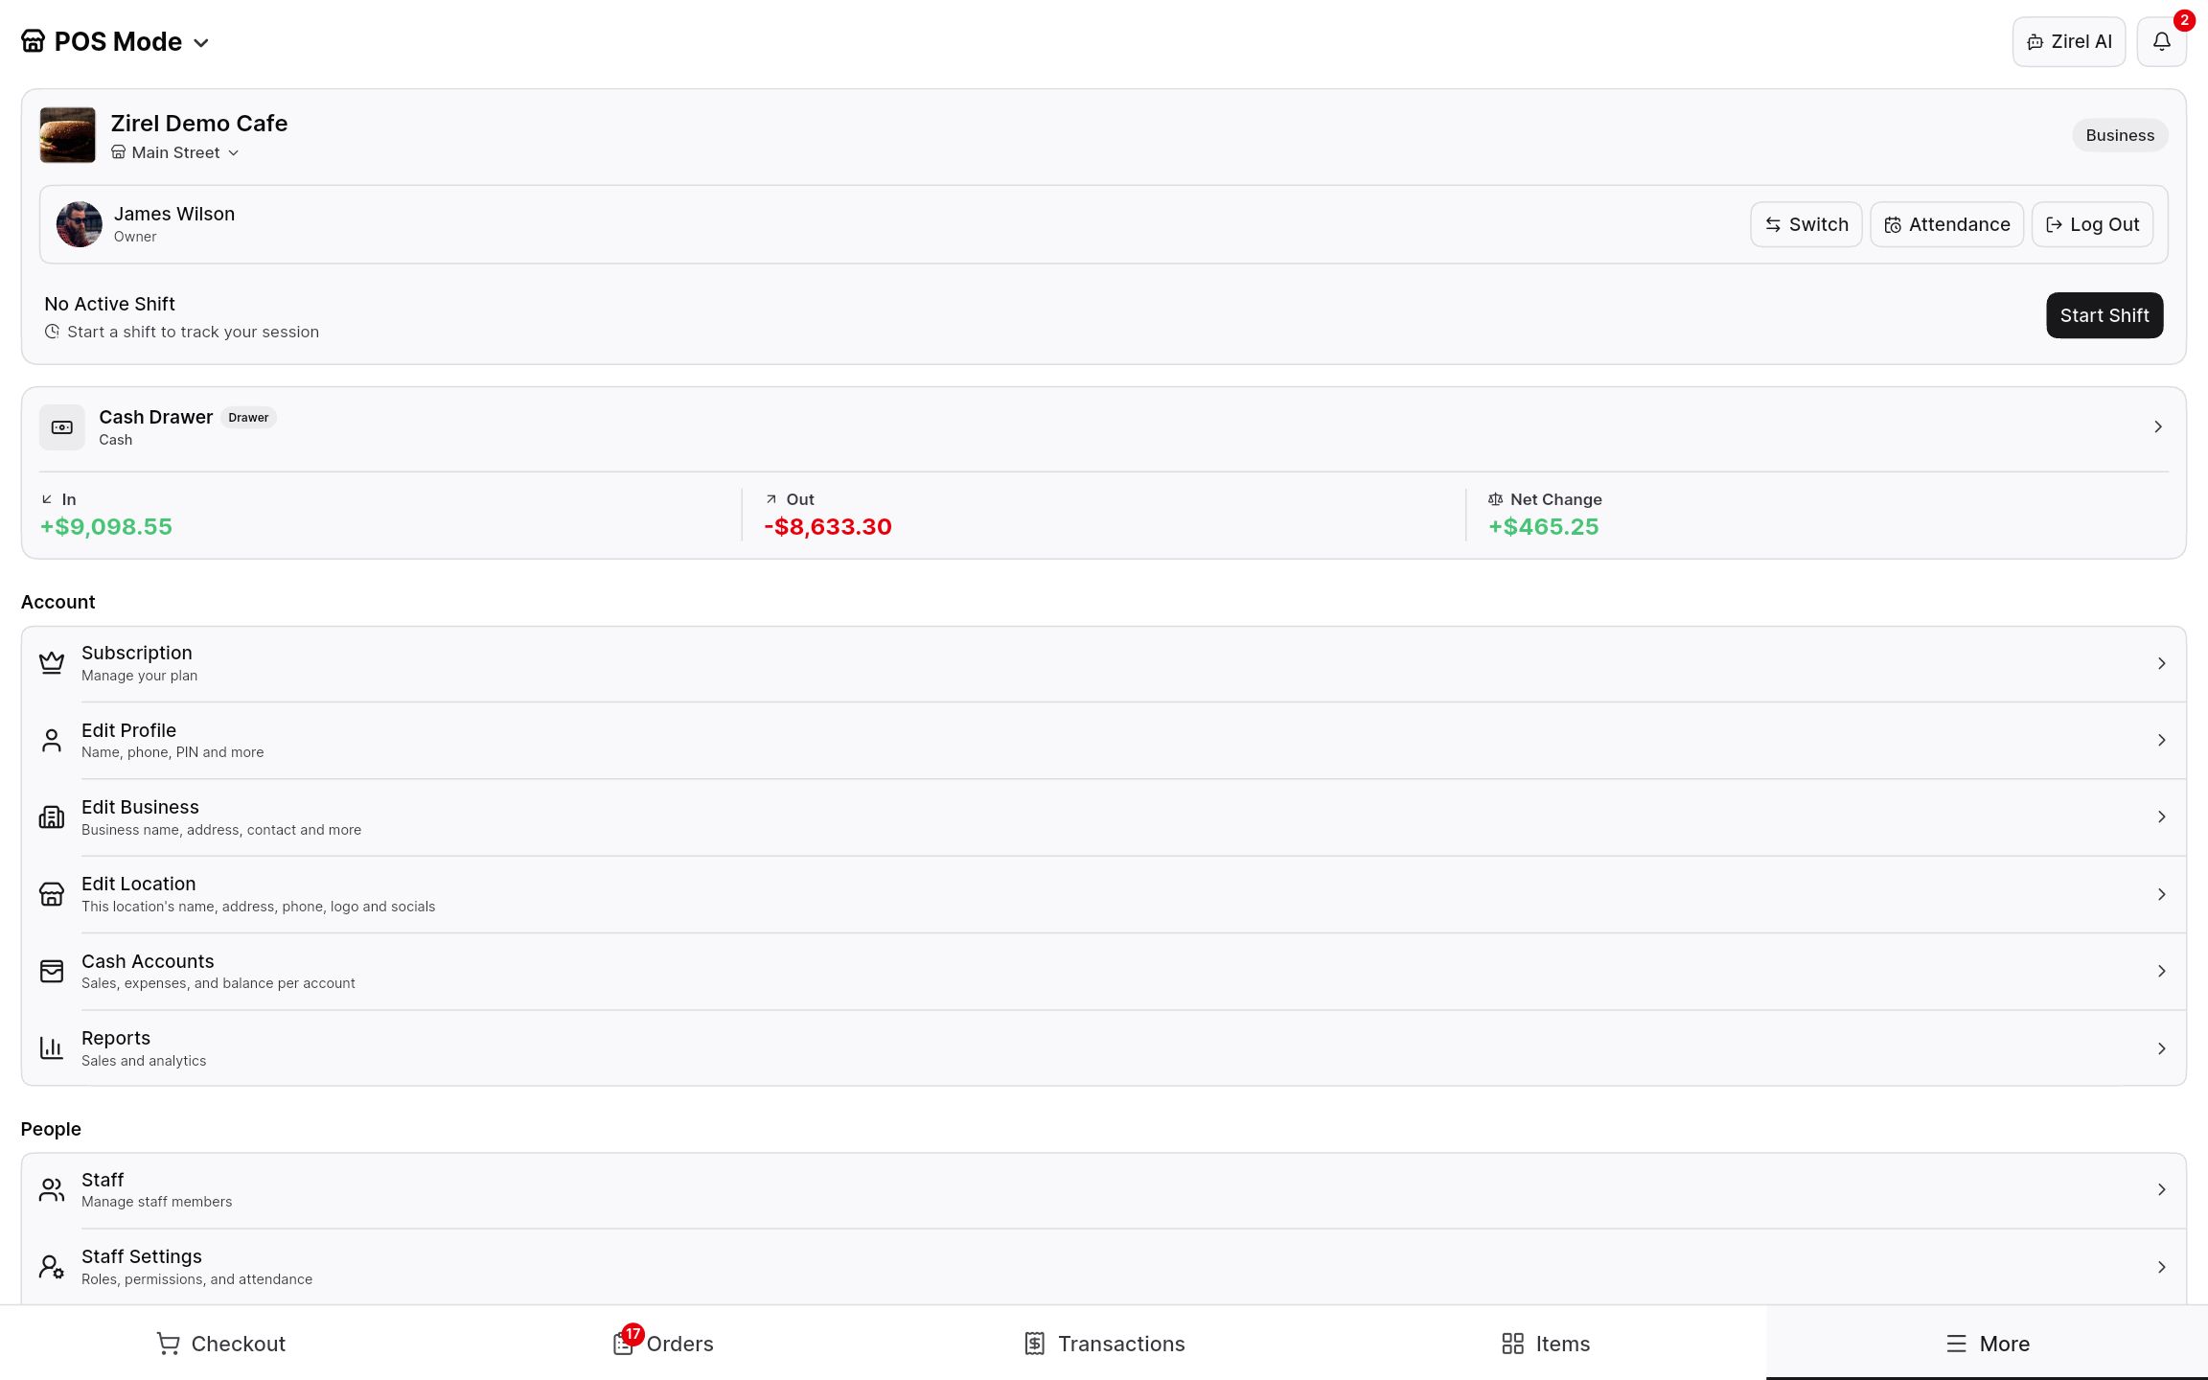Click the Subscription row title
The image size is (2208, 1380).
(137, 653)
